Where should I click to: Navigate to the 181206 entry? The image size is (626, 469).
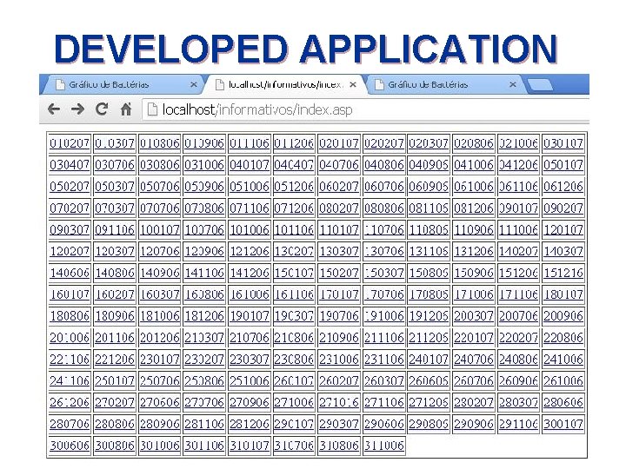(204, 315)
